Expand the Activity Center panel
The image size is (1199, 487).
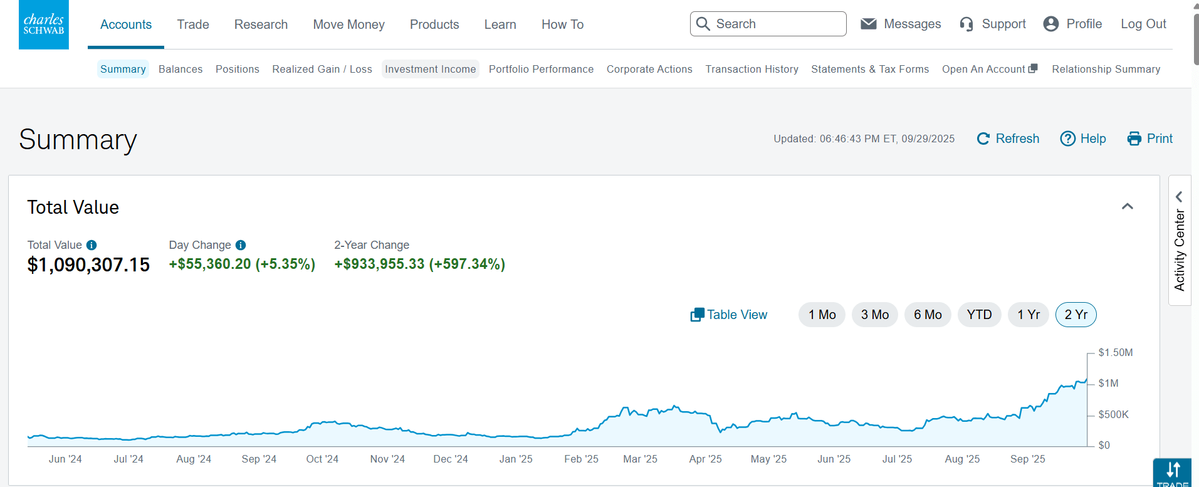pos(1179,241)
